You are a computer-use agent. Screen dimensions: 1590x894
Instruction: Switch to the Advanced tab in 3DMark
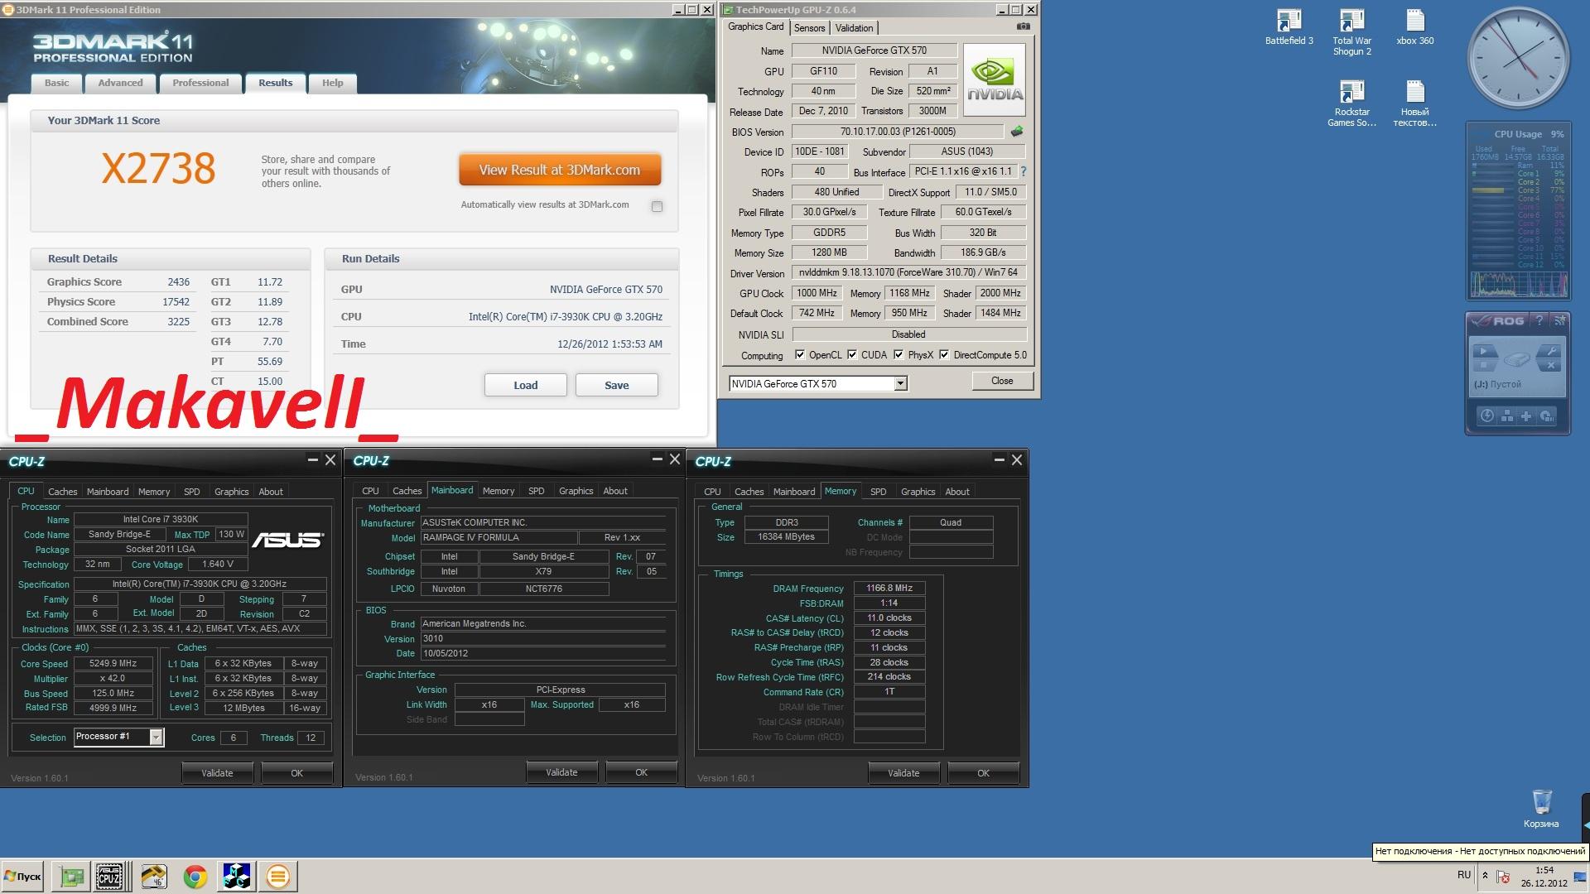coord(120,83)
